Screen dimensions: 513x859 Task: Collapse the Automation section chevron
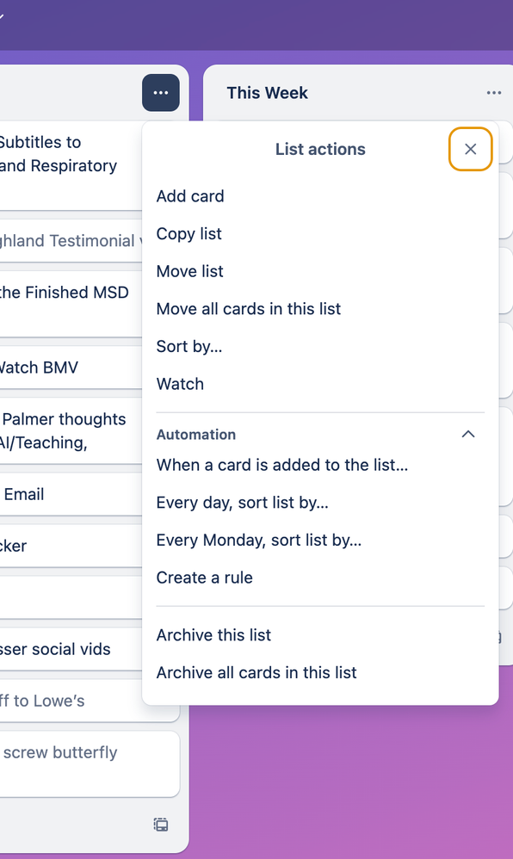[x=468, y=434]
